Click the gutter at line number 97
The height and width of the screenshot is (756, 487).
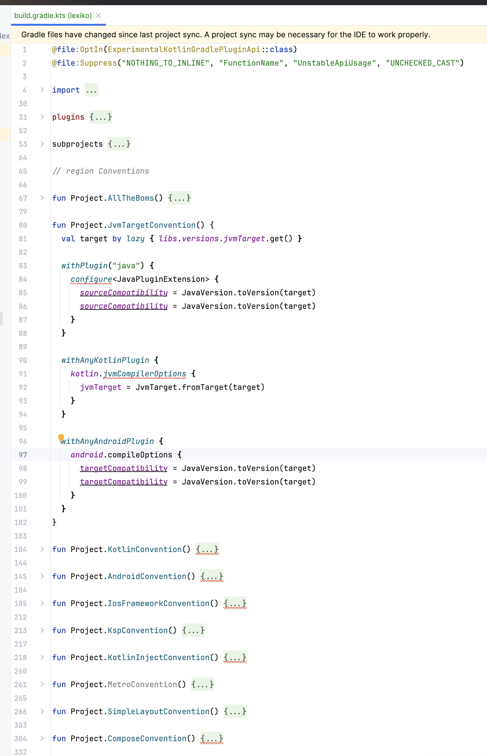coord(23,455)
